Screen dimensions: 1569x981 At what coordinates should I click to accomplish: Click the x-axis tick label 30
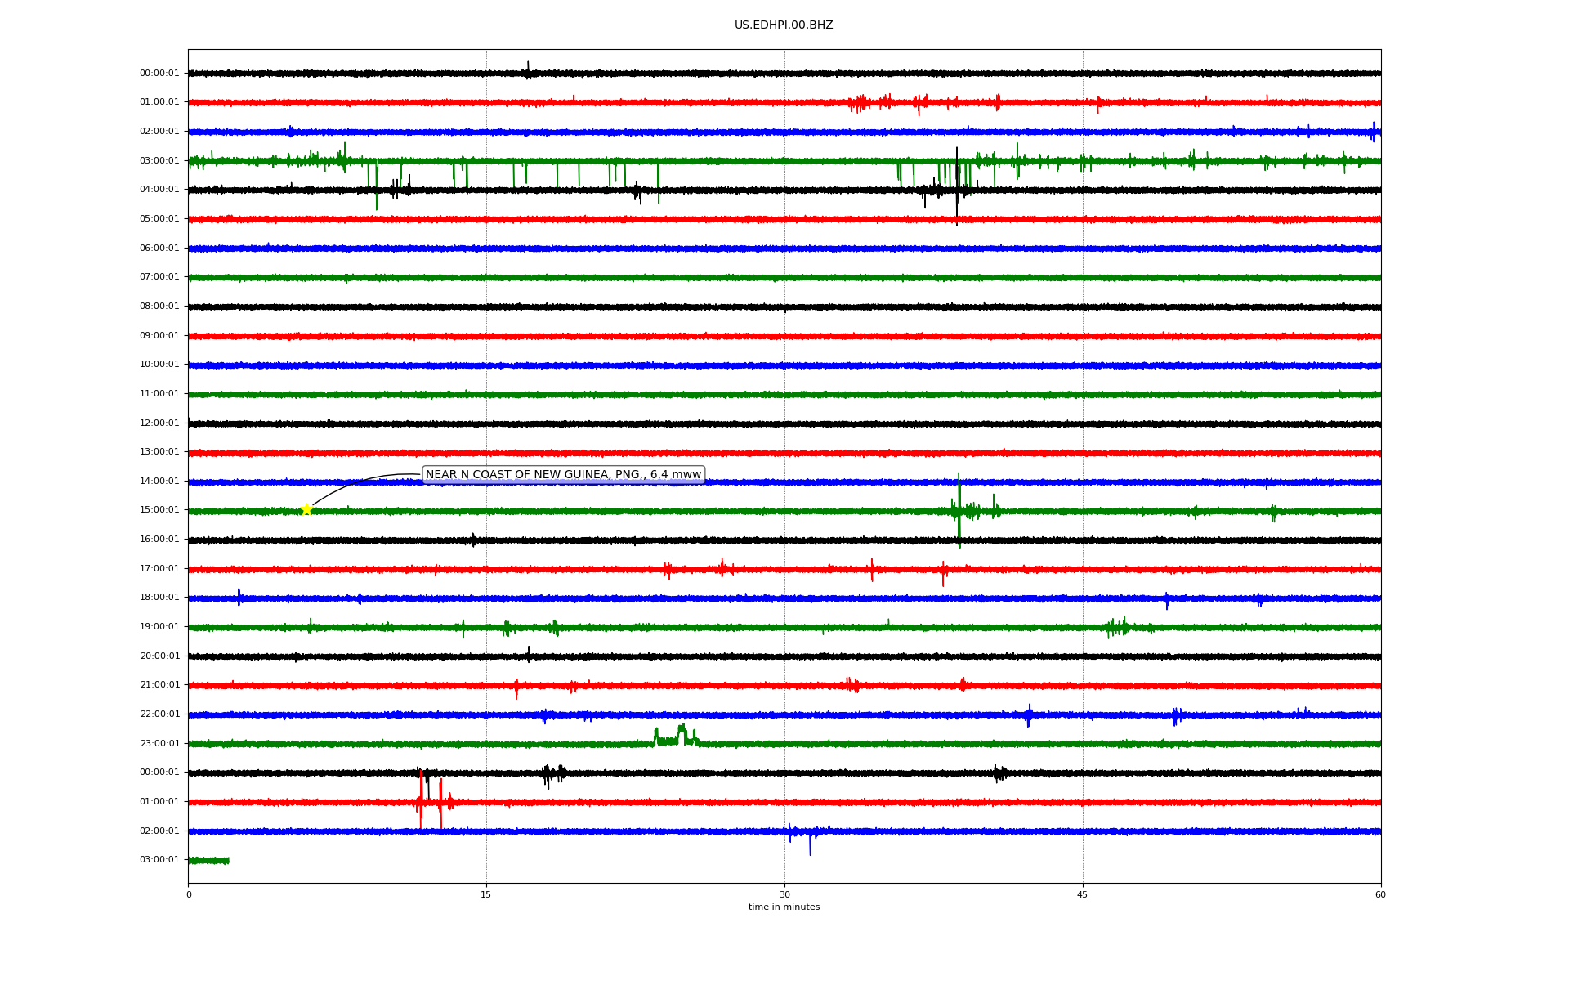point(784,894)
